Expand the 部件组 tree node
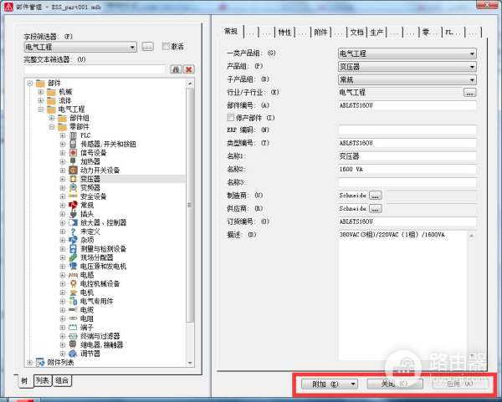502x402 pixels. coord(52,118)
